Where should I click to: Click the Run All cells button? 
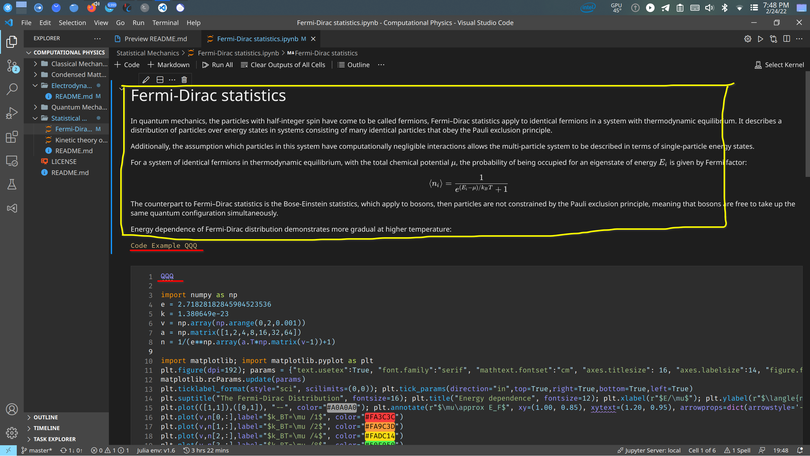click(217, 65)
